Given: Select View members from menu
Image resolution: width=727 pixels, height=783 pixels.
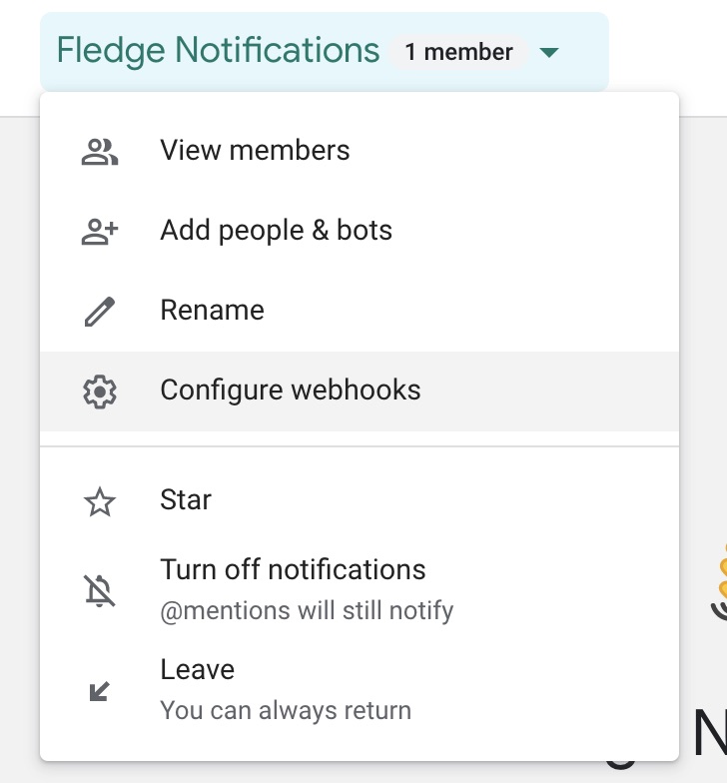Looking at the screenshot, I should tap(255, 151).
